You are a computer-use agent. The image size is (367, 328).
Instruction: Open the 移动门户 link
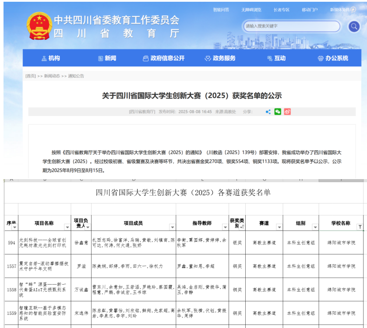tap(310, 10)
